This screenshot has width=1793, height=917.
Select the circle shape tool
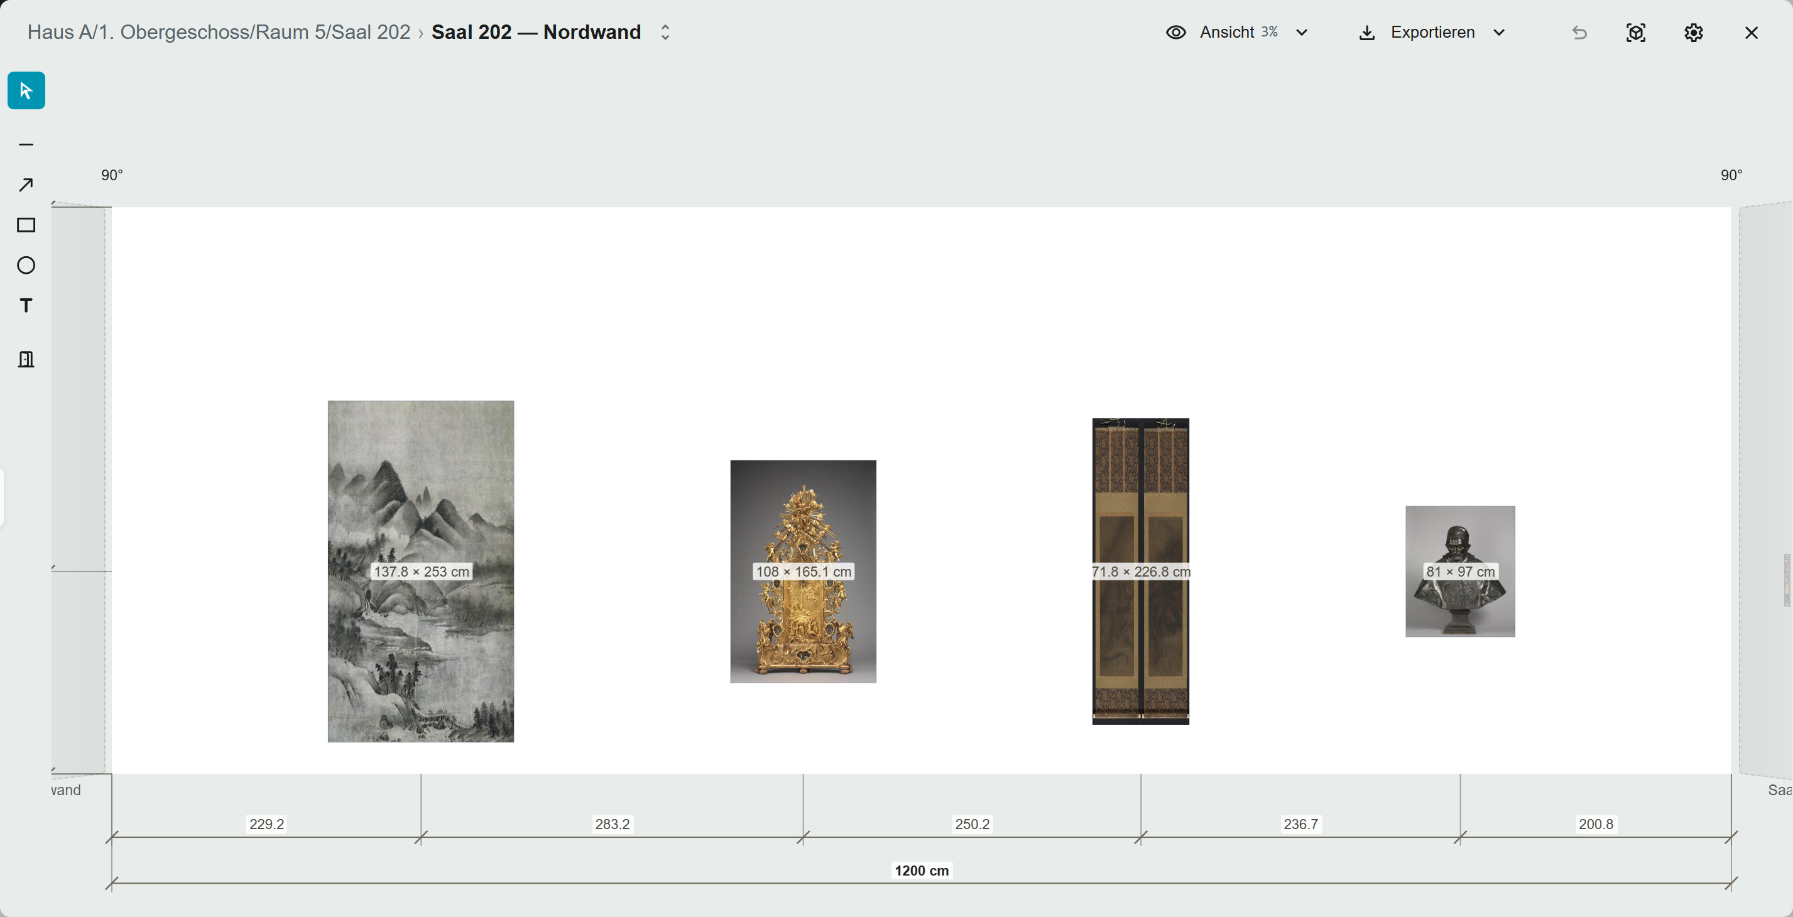pyautogui.click(x=26, y=266)
